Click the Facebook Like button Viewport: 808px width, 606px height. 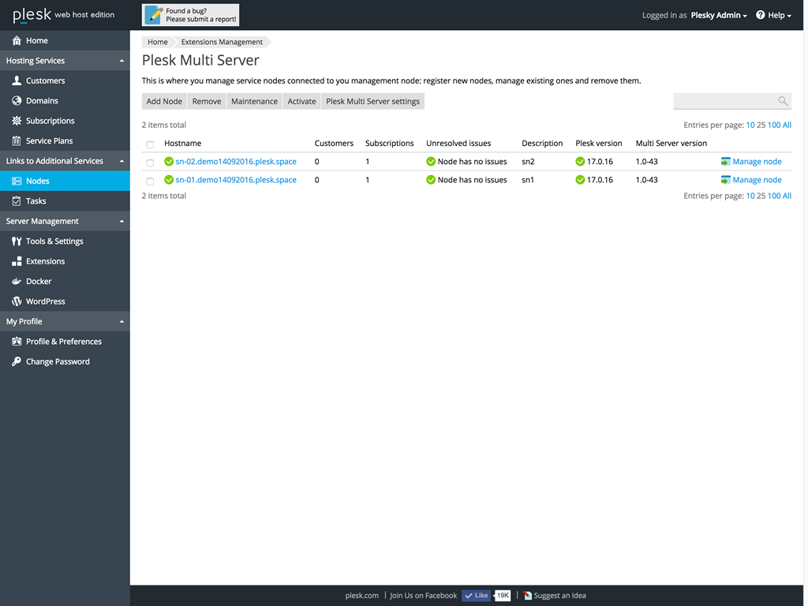[x=476, y=596]
